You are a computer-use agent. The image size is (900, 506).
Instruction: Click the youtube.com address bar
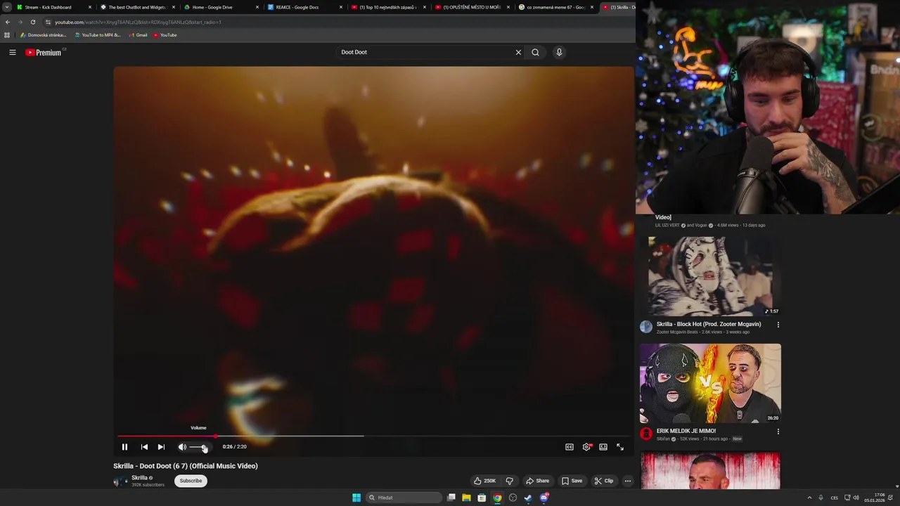coord(337,22)
